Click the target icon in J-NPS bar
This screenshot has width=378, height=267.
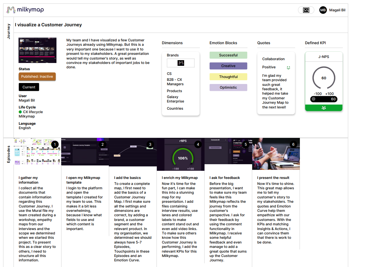pos(313,99)
